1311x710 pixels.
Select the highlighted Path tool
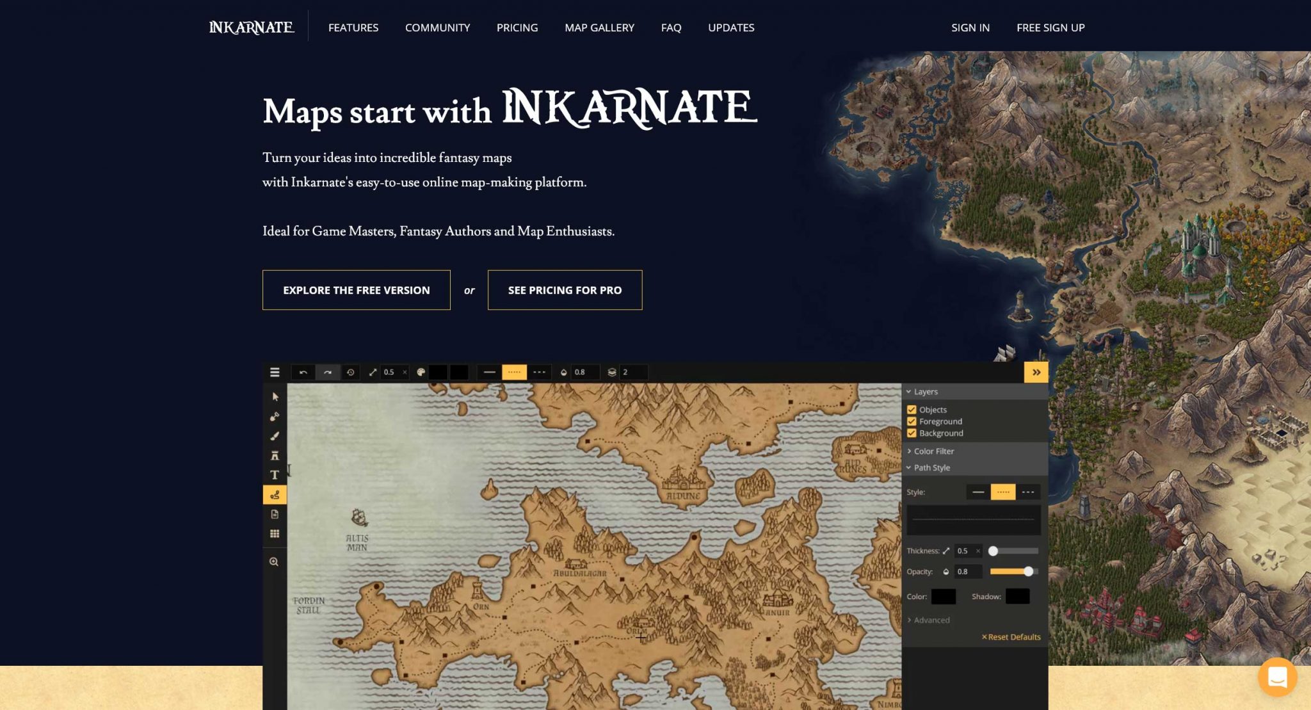click(275, 494)
